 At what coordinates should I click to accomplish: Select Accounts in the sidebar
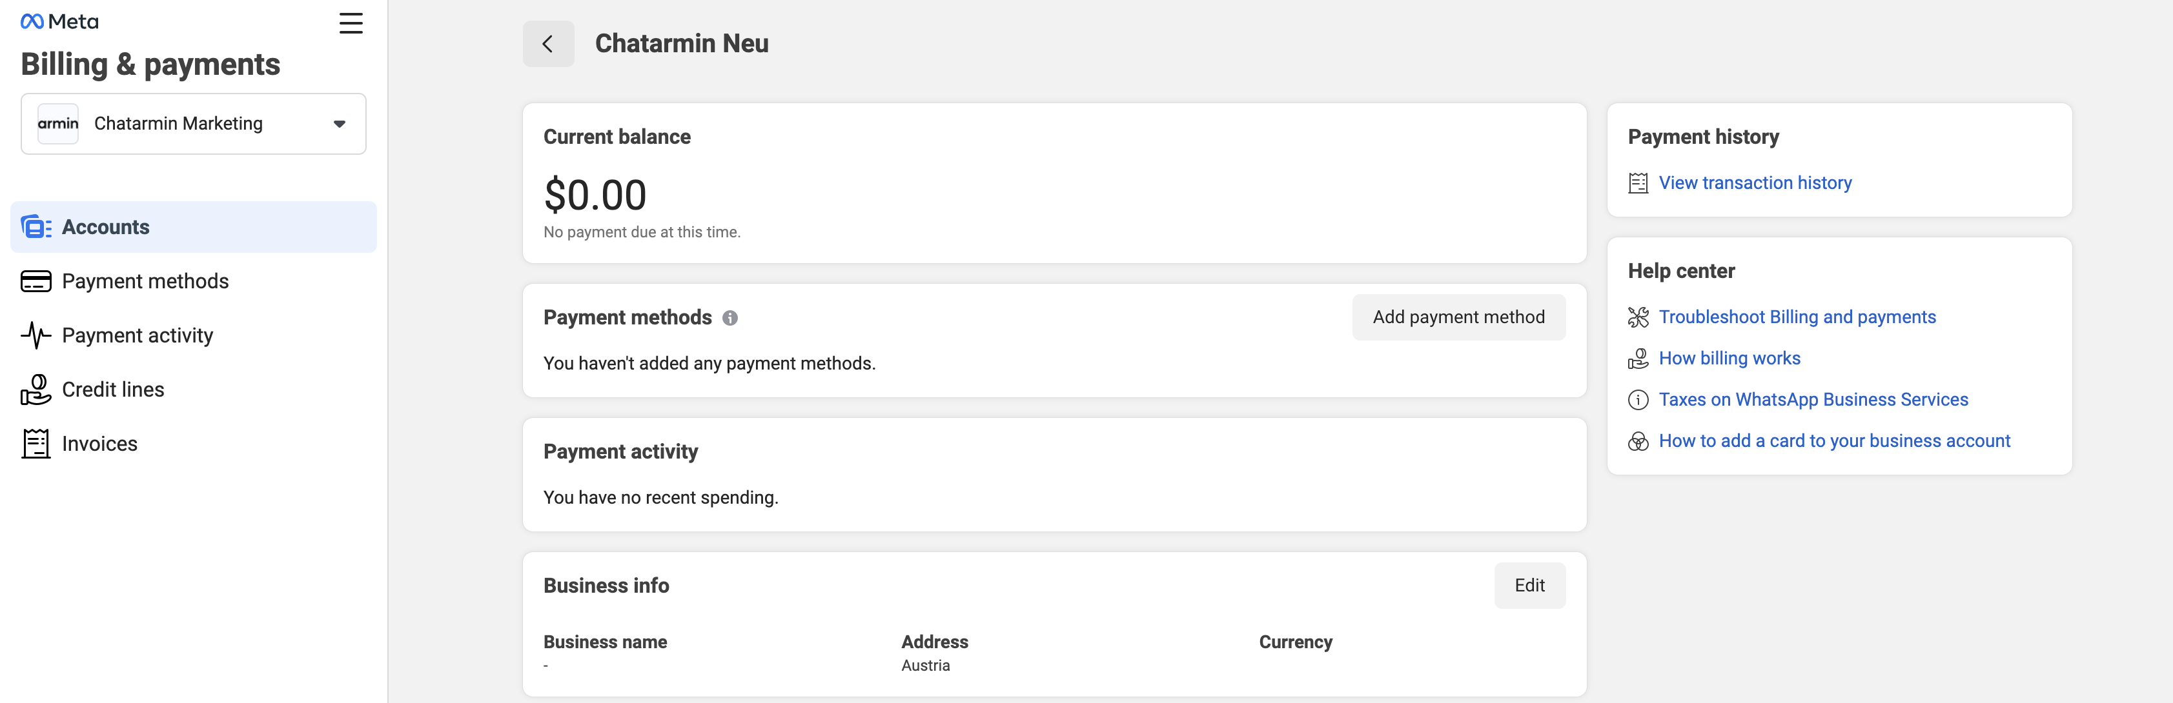[105, 227]
